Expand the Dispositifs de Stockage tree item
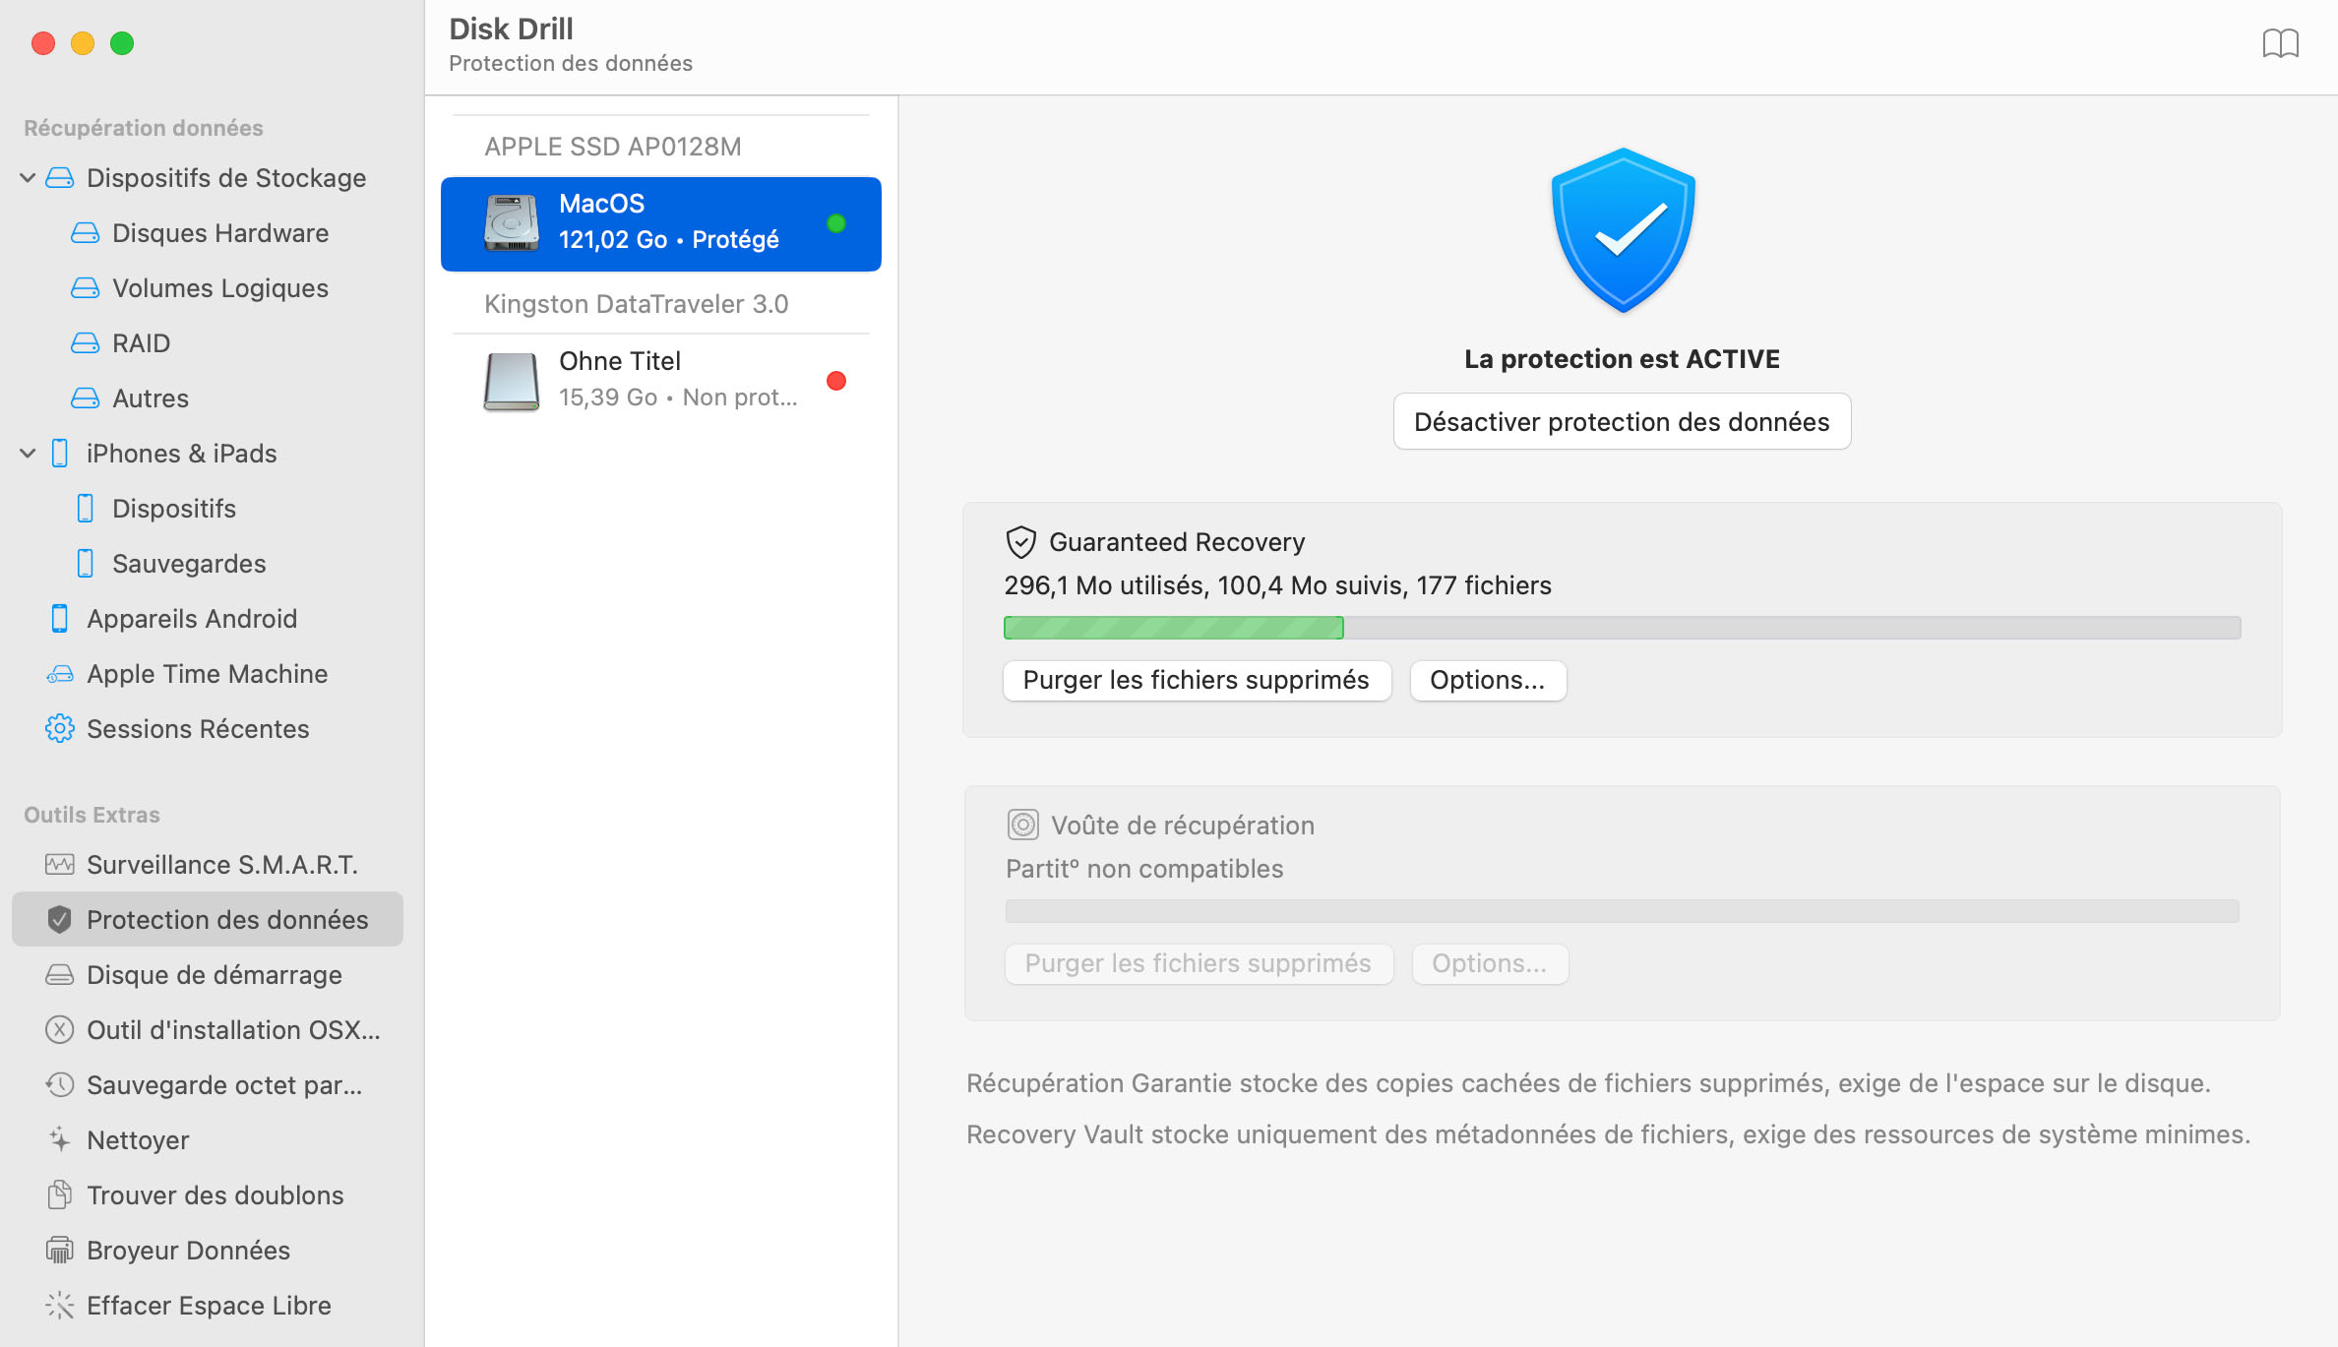2338x1347 pixels. 29,178
